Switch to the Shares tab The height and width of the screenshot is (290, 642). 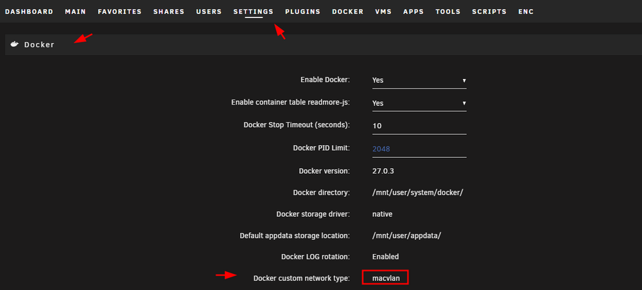pyautogui.click(x=169, y=12)
